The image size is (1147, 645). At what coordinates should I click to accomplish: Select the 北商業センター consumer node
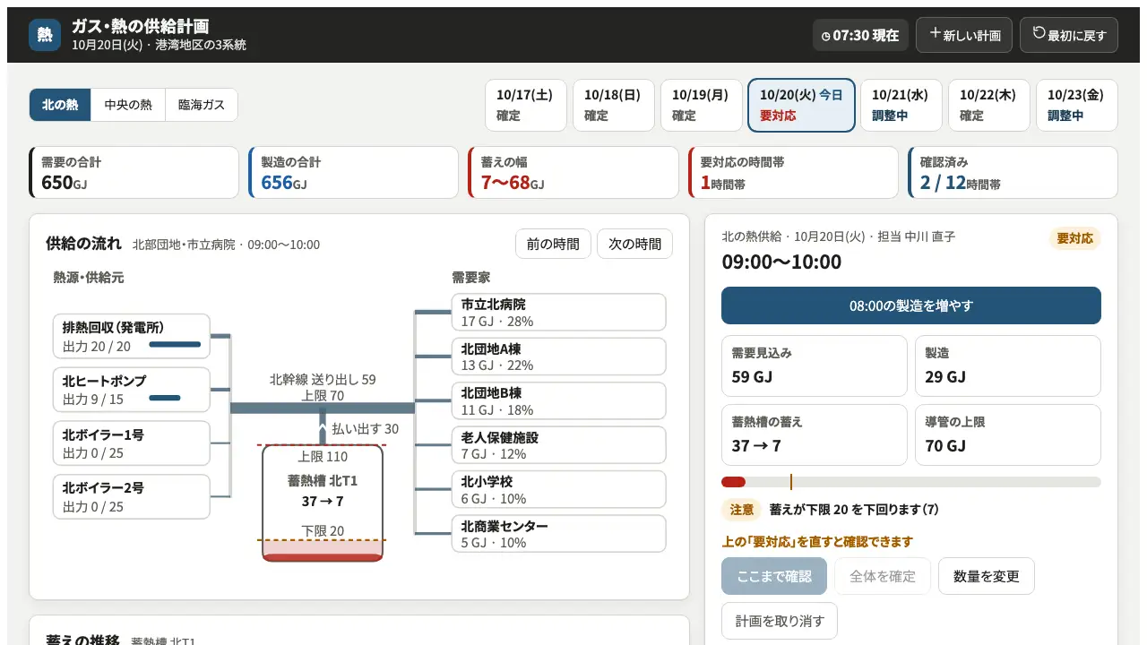558,534
